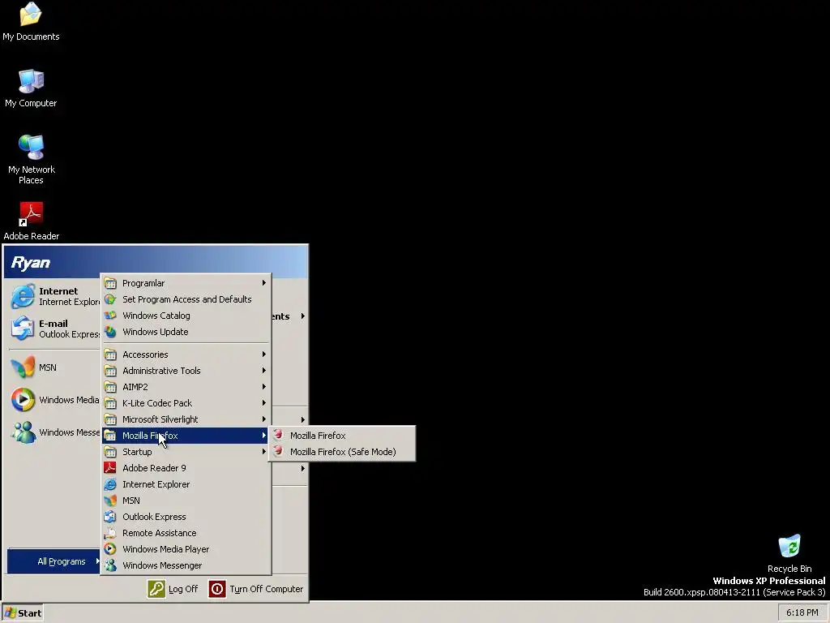Screen dimensions: 830x623
Task: Click the Internet Explorer icon in programs list
Action: click(110, 484)
